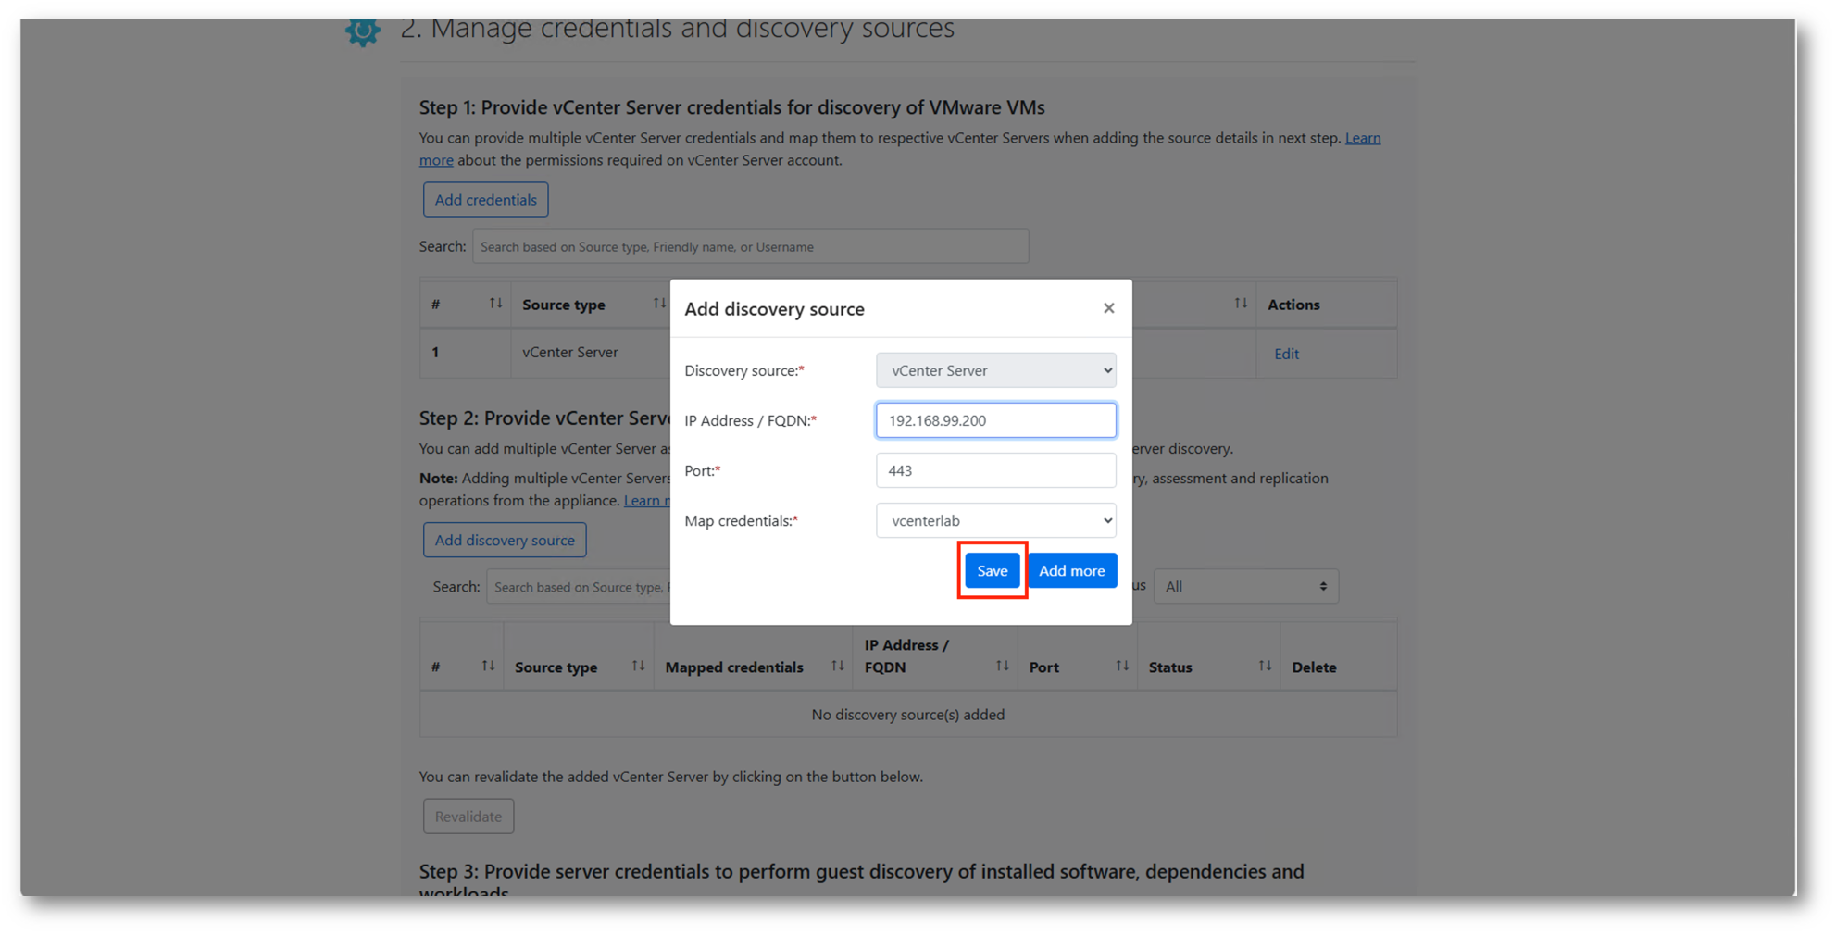Open the status filter All dropdown
The height and width of the screenshot is (935, 1836).
(1245, 586)
